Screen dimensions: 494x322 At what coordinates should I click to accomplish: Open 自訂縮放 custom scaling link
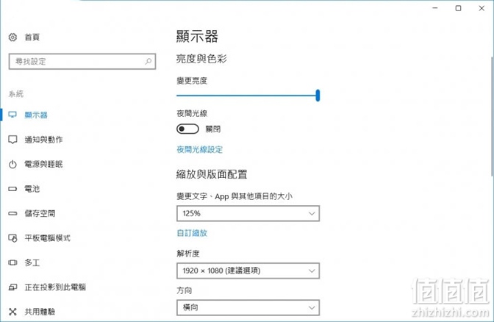(192, 233)
